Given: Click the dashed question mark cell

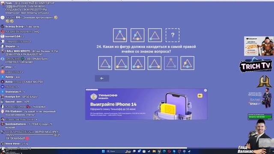Looking at the screenshot, I should point(173,35).
